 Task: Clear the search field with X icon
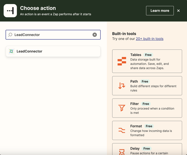(x=95, y=35)
